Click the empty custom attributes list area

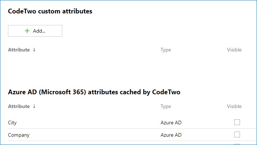coord(123,67)
